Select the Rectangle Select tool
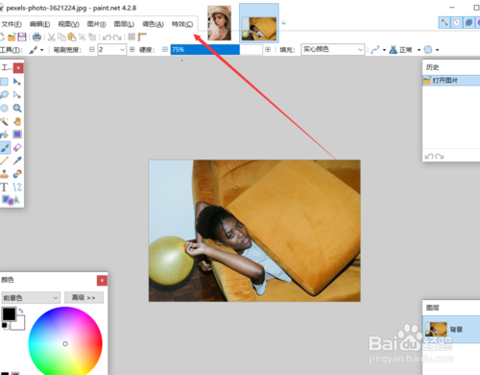 coord(4,82)
